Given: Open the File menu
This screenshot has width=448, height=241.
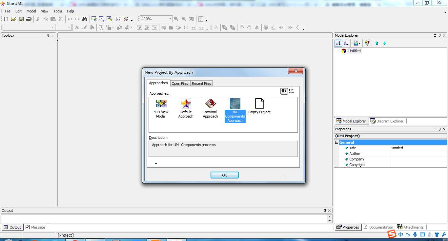Looking at the screenshot, I should coord(8,11).
